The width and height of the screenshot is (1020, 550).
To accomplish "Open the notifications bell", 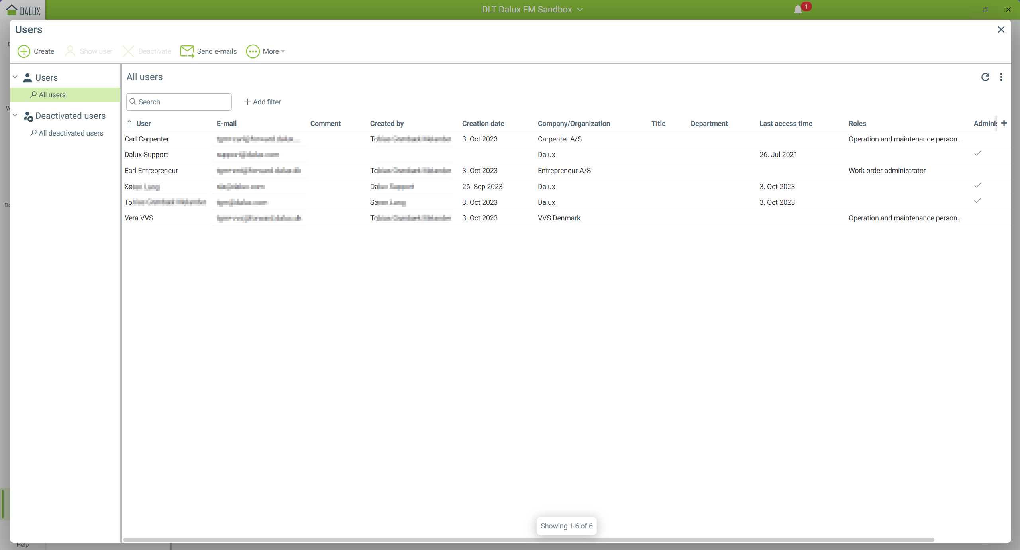I will click(798, 10).
